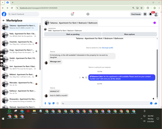Click the conversation list scrollbar
162x129 pixels.
click(40, 47)
